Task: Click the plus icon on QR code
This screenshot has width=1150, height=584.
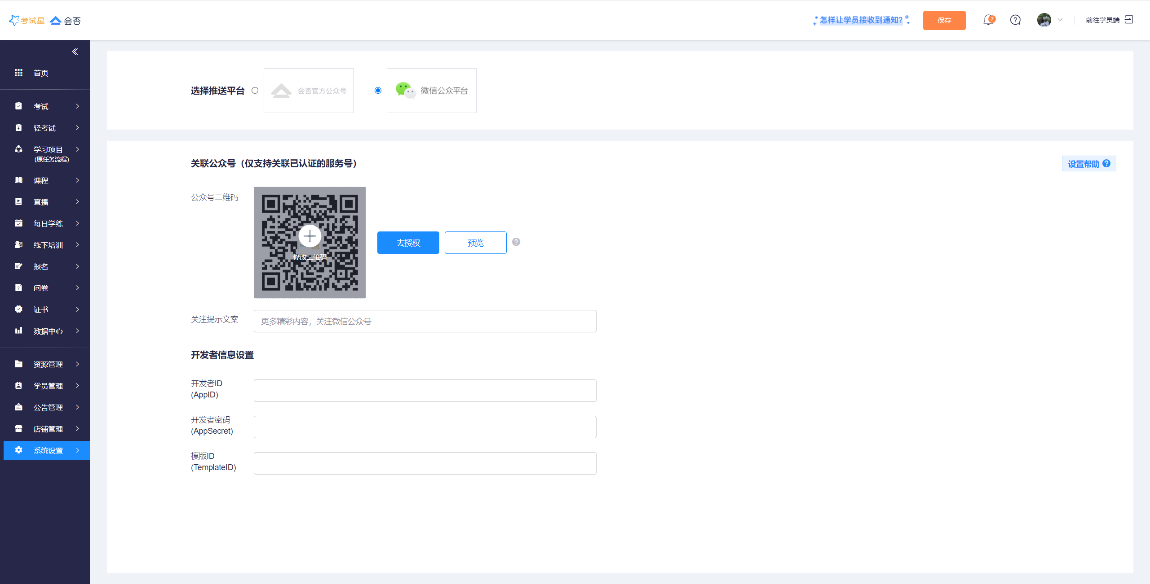Action: point(310,236)
